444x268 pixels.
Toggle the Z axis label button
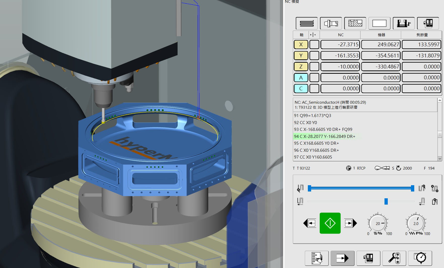tap(301, 66)
